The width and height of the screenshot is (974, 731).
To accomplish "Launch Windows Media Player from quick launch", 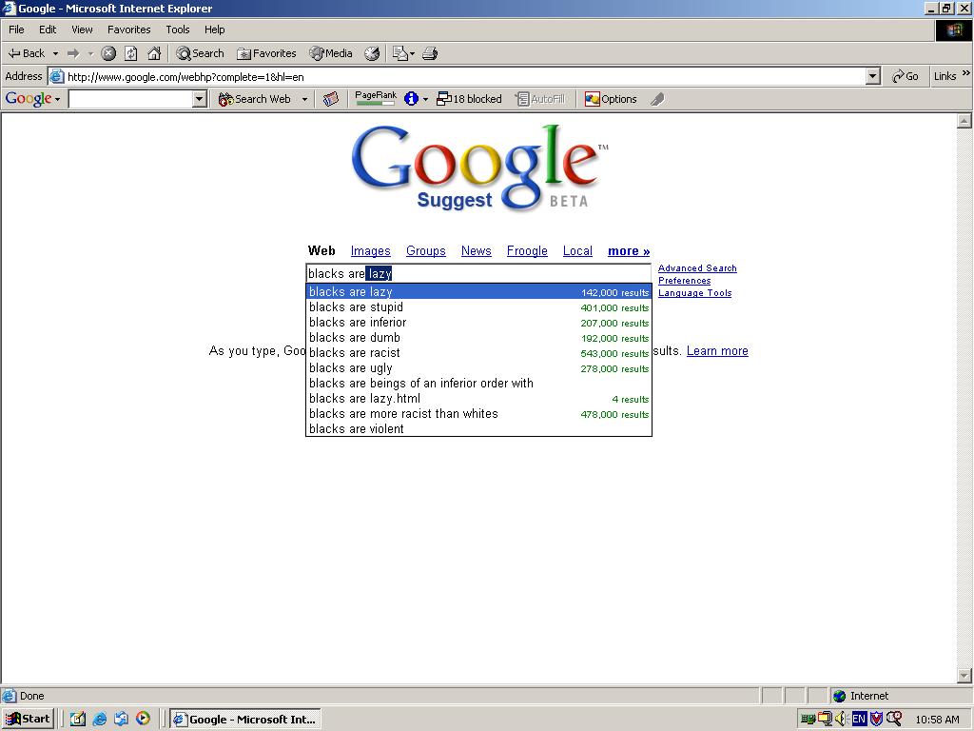I will 143,720.
